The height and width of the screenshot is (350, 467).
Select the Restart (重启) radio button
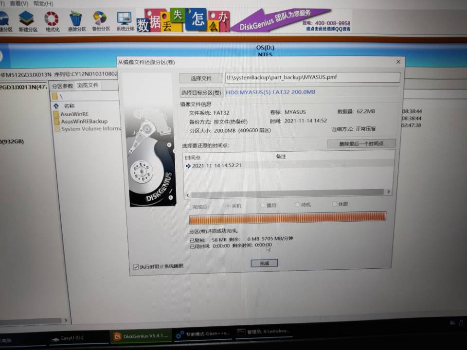point(263,205)
